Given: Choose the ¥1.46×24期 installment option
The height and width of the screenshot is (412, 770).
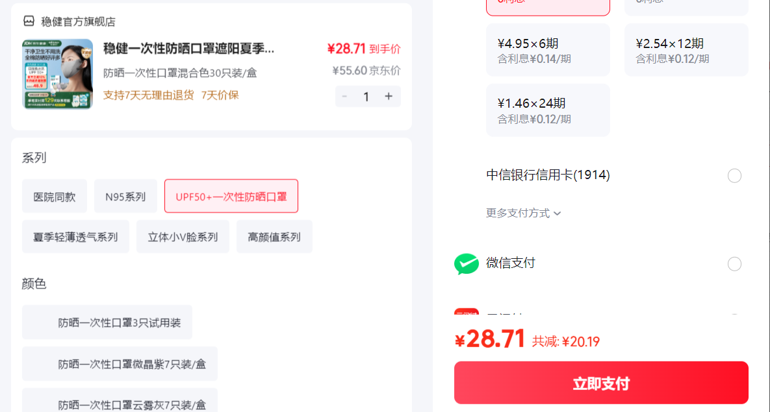Looking at the screenshot, I should 548,110.
